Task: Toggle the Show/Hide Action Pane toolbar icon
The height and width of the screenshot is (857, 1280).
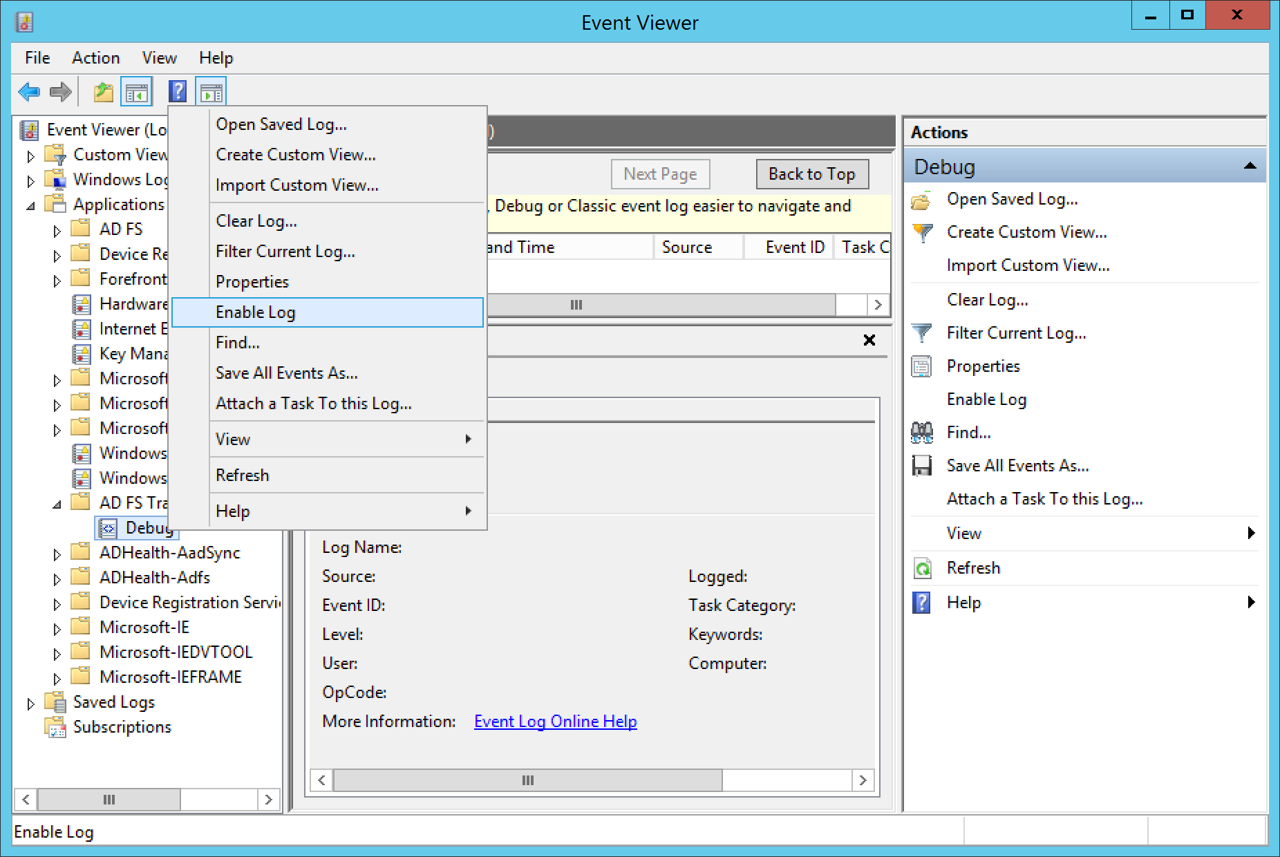Action: point(211,91)
